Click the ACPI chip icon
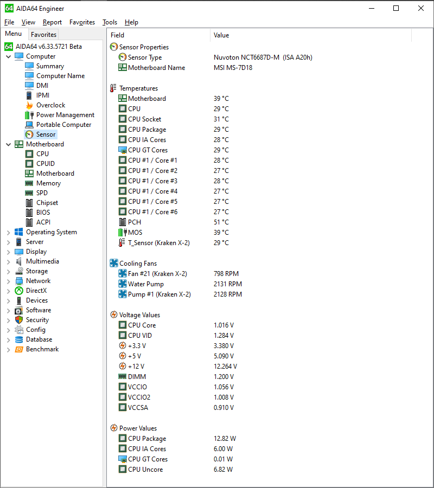The image size is (434, 488). pos(29,222)
